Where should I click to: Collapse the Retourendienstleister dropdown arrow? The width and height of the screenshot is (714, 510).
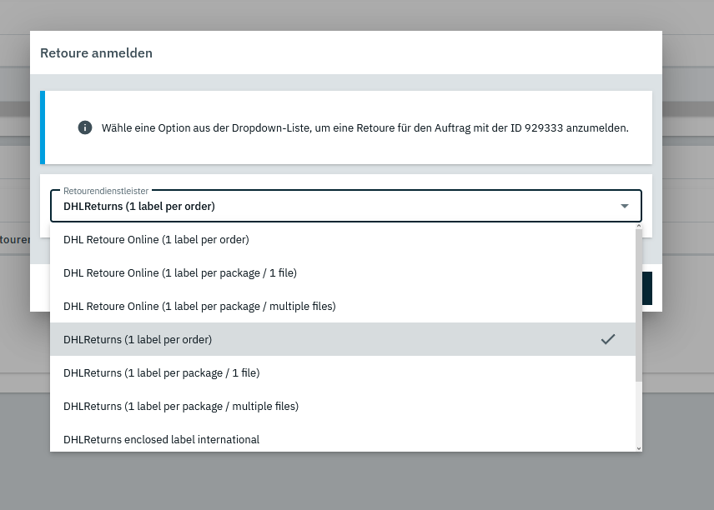[625, 206]
